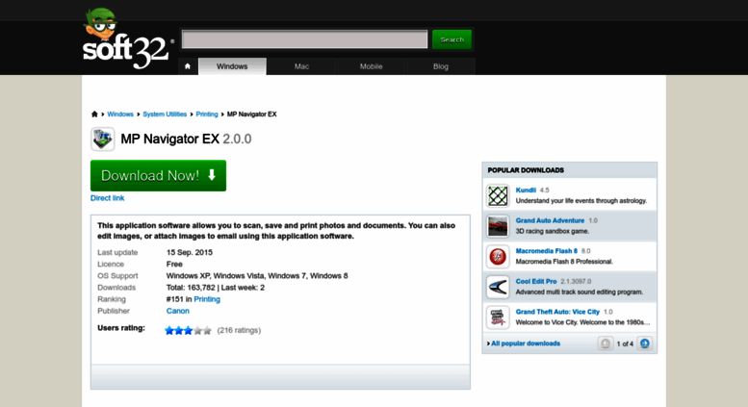
Task: Open All popular downloads link
Action: (x=526, y=343)
